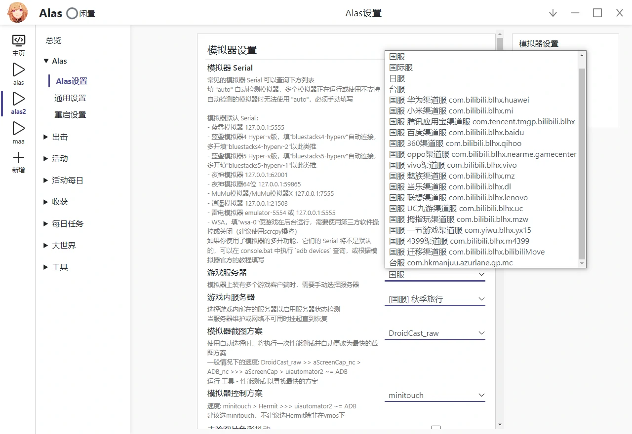Open 通用设置 in sidebar
632x434 pixels.
tap(70, 98)
